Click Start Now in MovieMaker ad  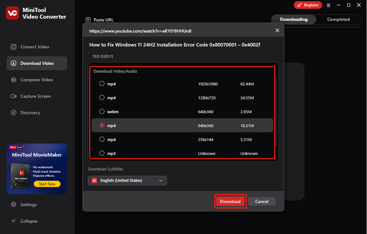click(47, 184)
